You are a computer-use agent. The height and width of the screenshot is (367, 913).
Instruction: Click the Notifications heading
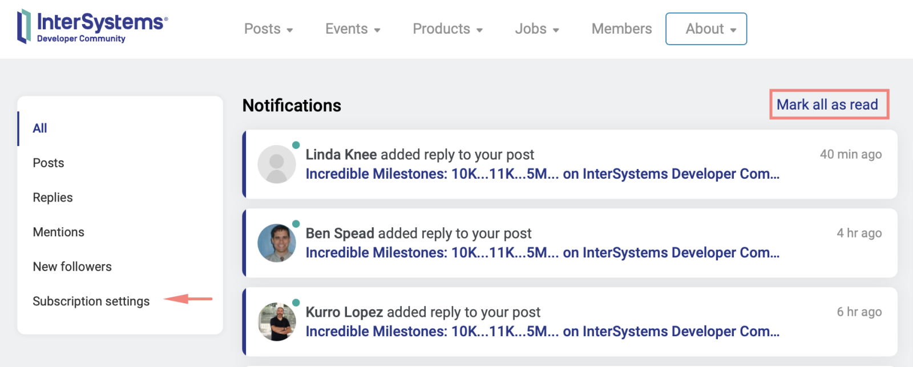pos(292,106)
